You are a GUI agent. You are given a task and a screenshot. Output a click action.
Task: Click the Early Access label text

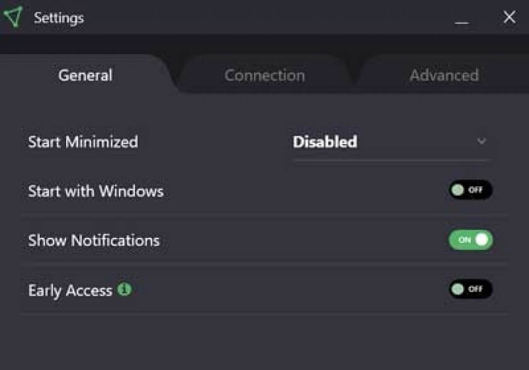(x=70, y=291)
